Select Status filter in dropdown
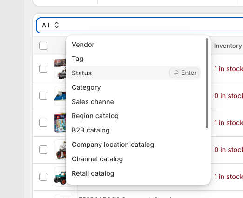The image size is (243, 198). 134,73
